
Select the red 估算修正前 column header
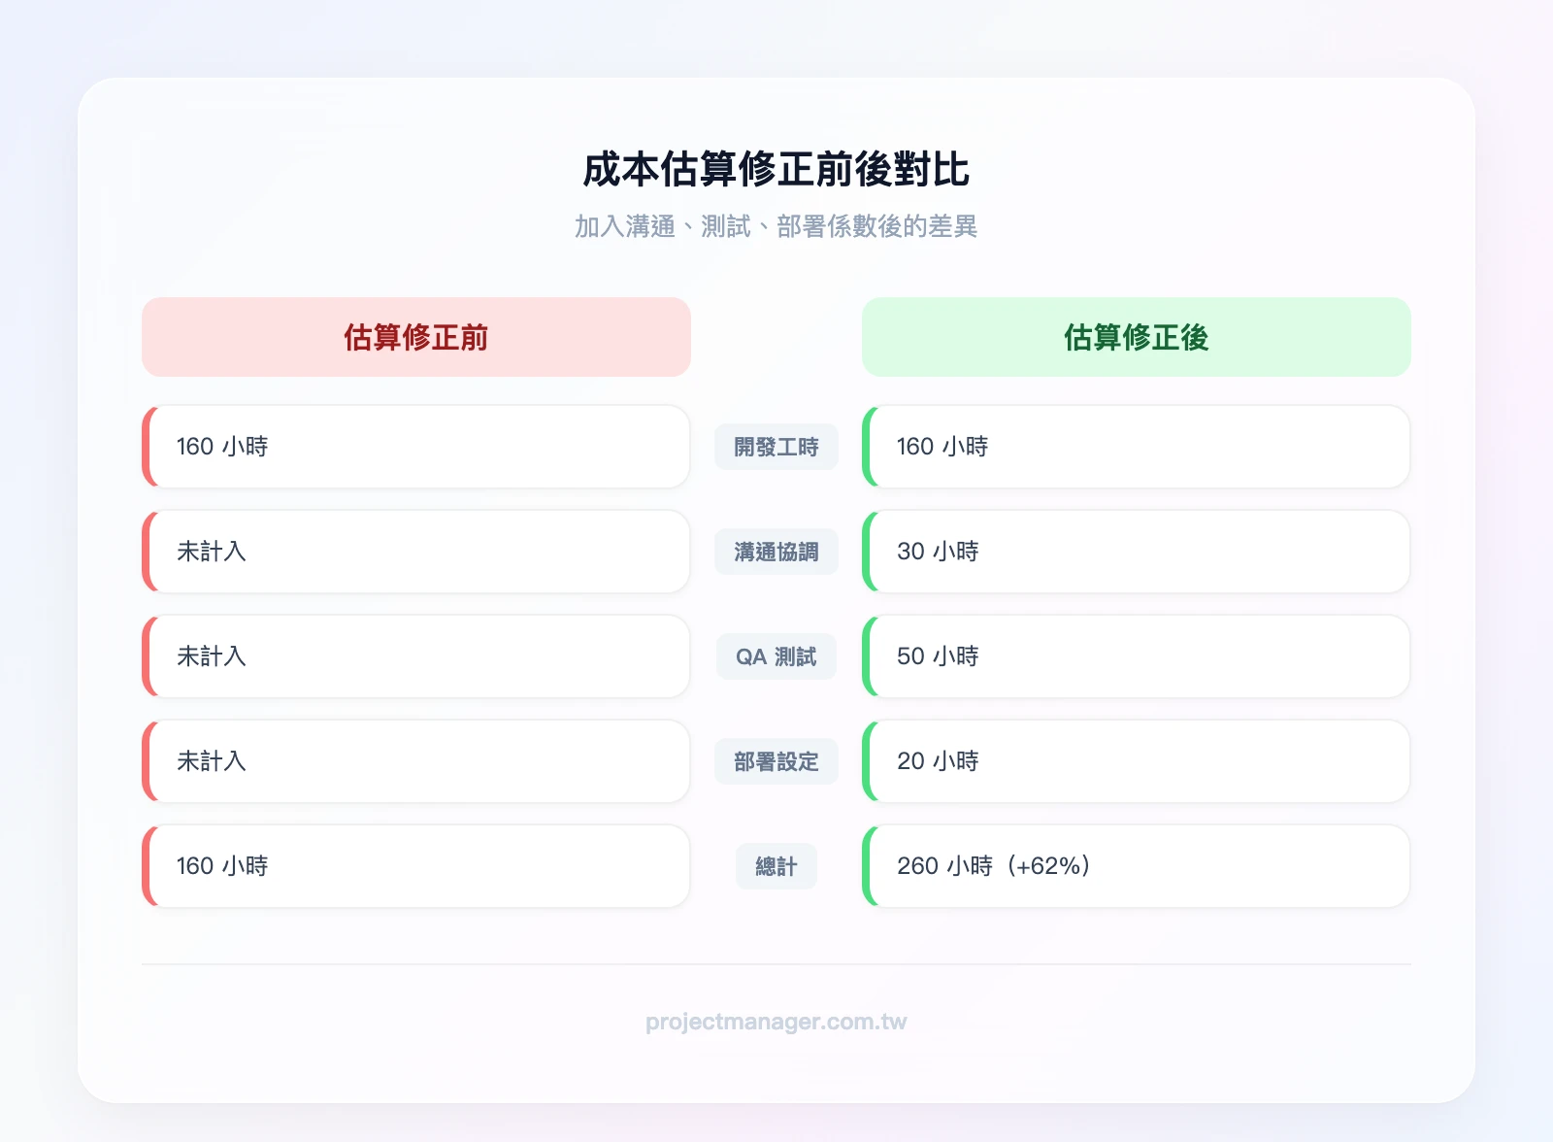415,336
